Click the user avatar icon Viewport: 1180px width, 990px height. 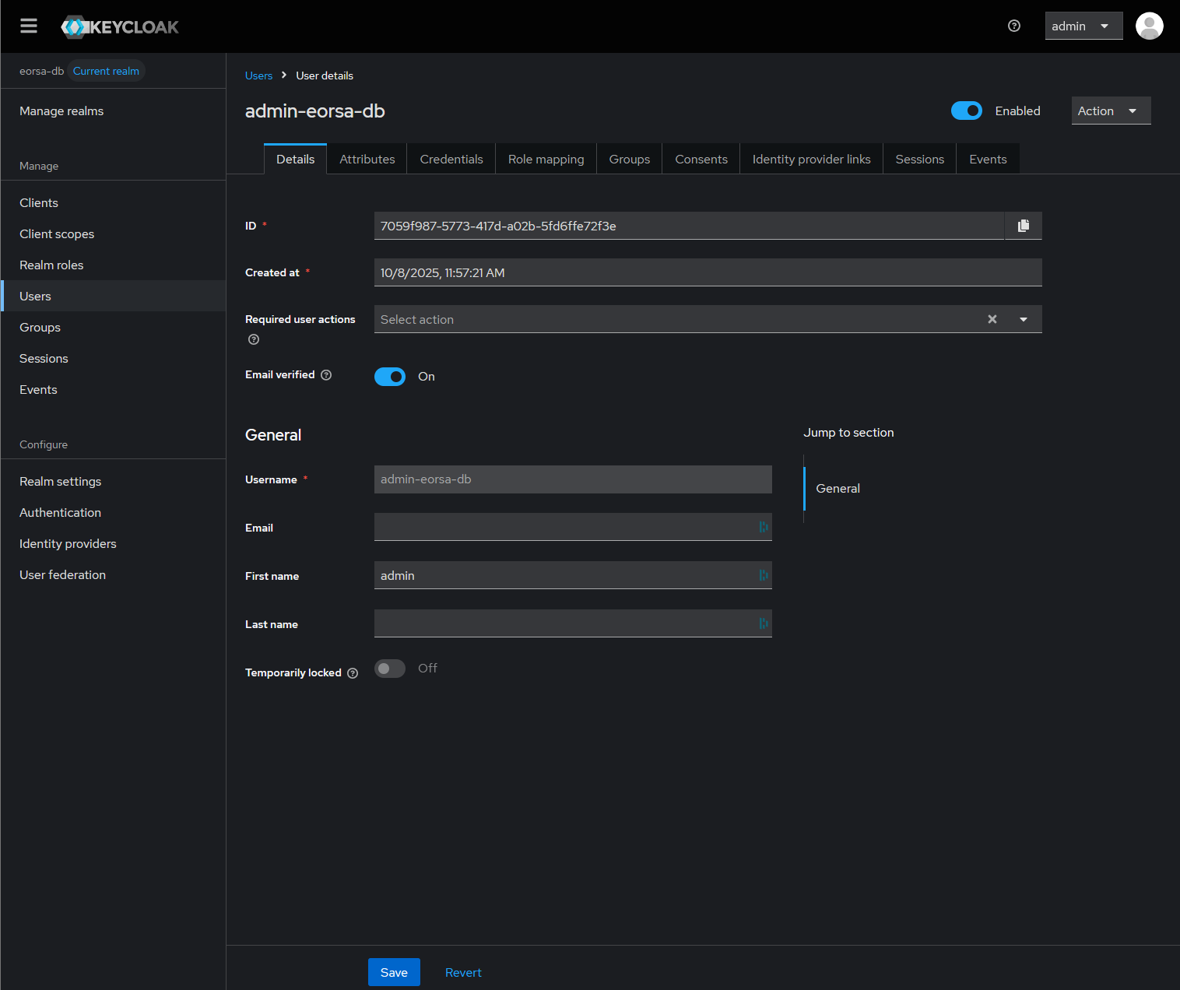coord(1150,26)
